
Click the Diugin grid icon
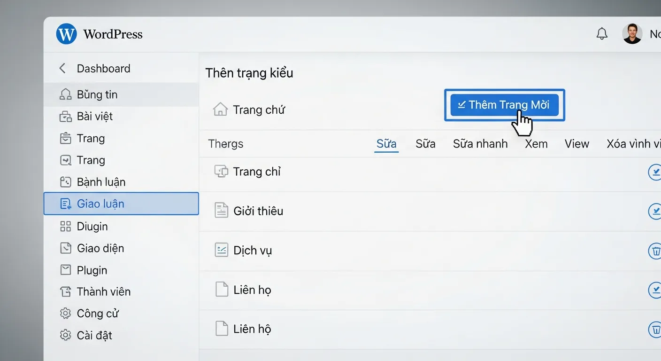coord(66,227)
